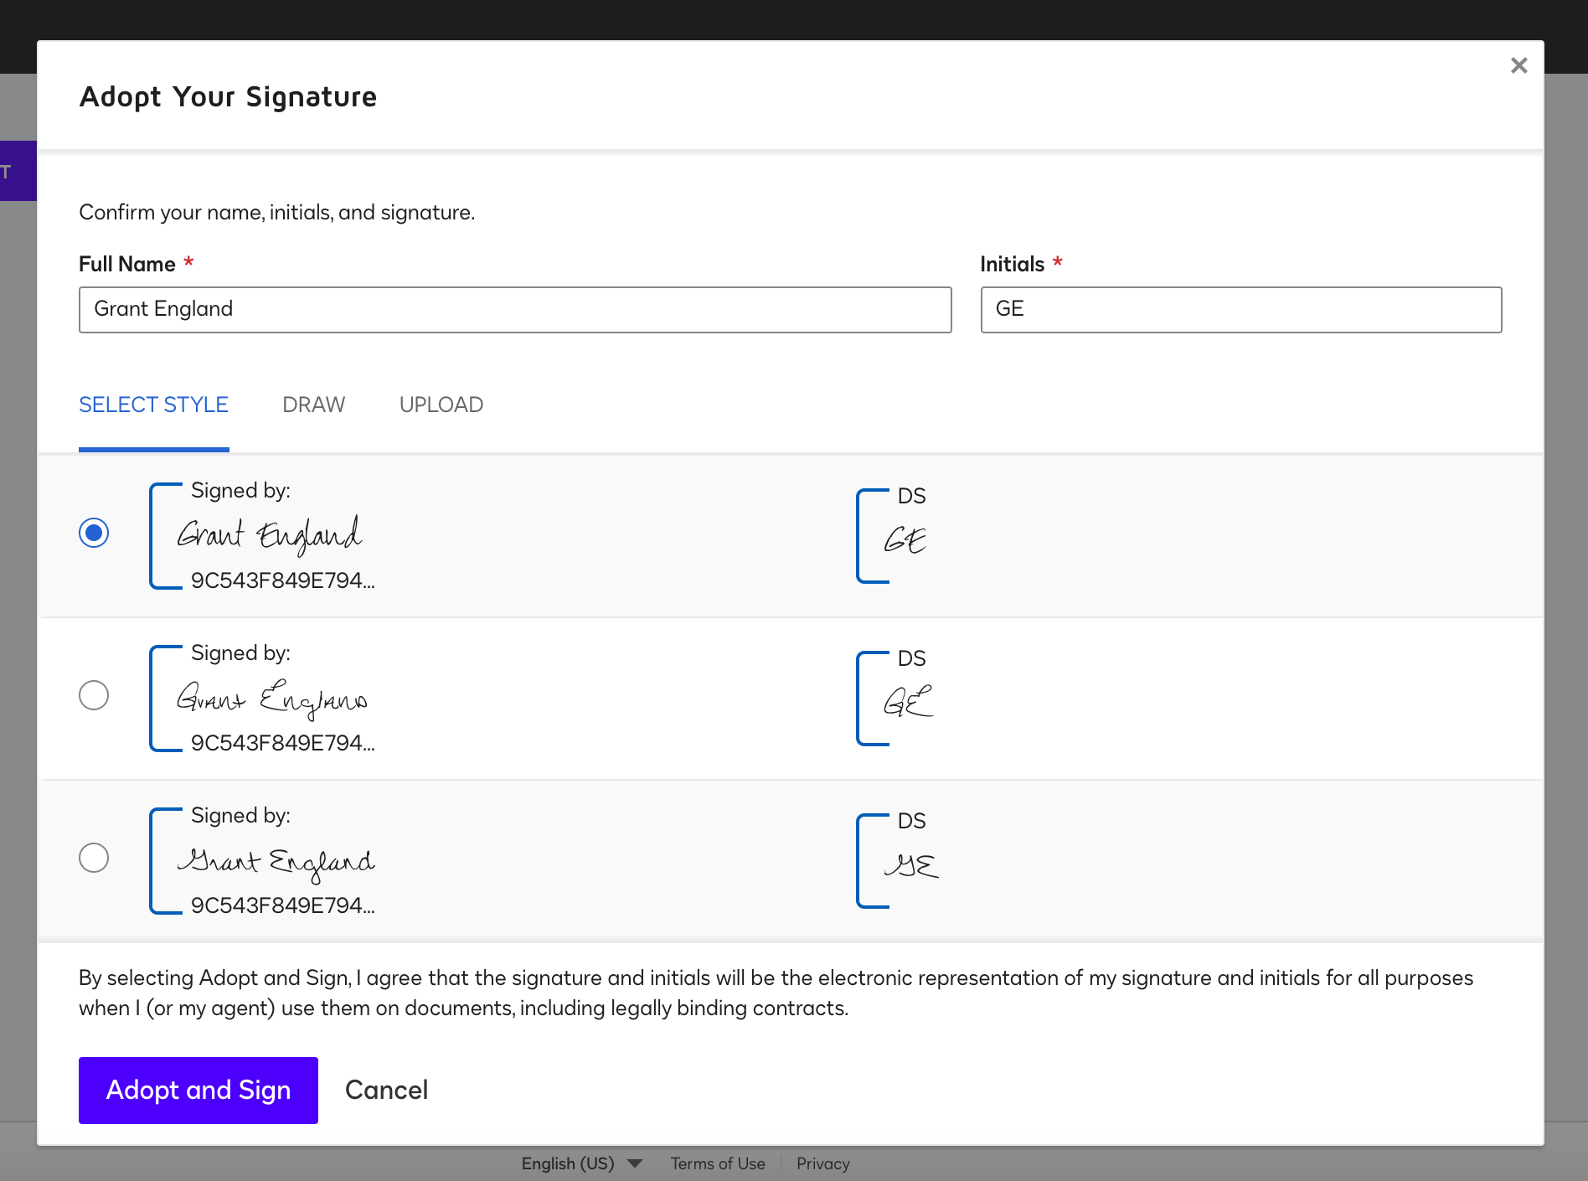
Task: Click the first Grant England signature preview
Action: [x=270, y=535]
